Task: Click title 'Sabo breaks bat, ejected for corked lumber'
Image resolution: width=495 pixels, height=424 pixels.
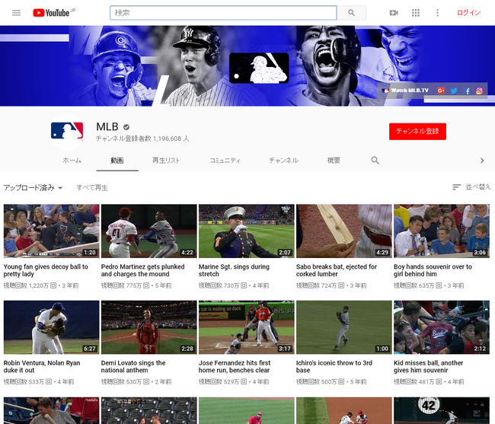Action: point(337,270)
